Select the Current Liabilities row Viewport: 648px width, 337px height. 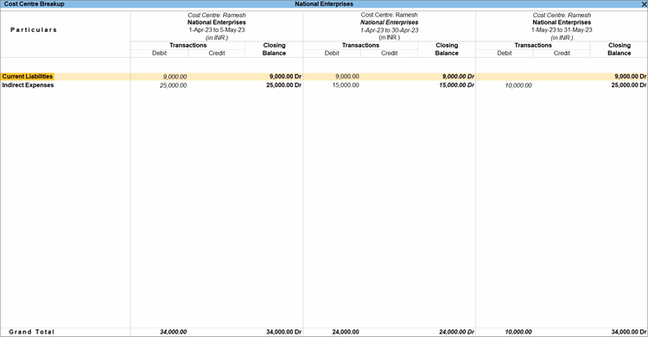point(324,77)
